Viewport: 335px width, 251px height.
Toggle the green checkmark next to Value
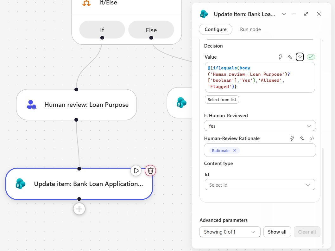point(311,57)
